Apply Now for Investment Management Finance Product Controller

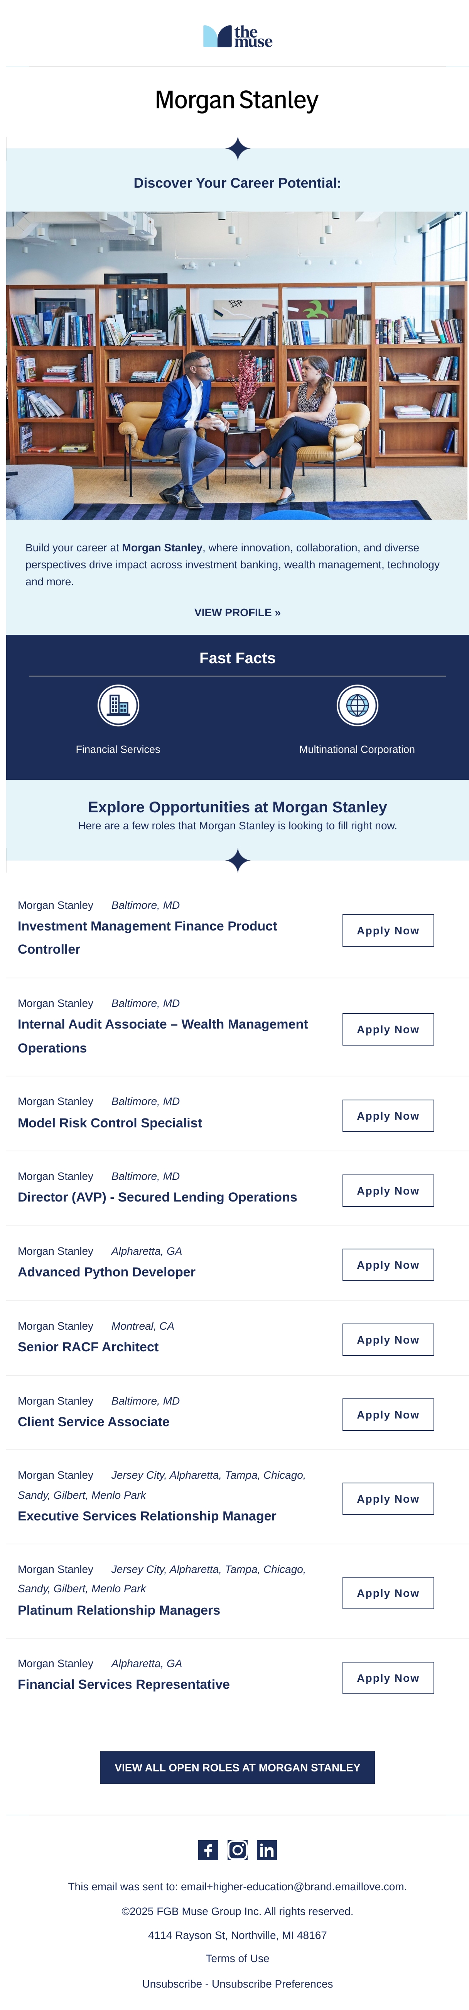[388, 931]
